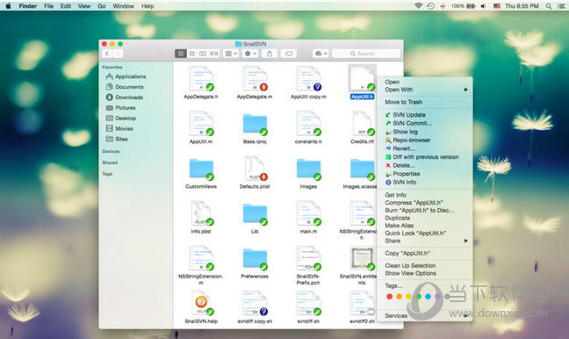Open the arrange-by dropdown

[x=231, y=54]
